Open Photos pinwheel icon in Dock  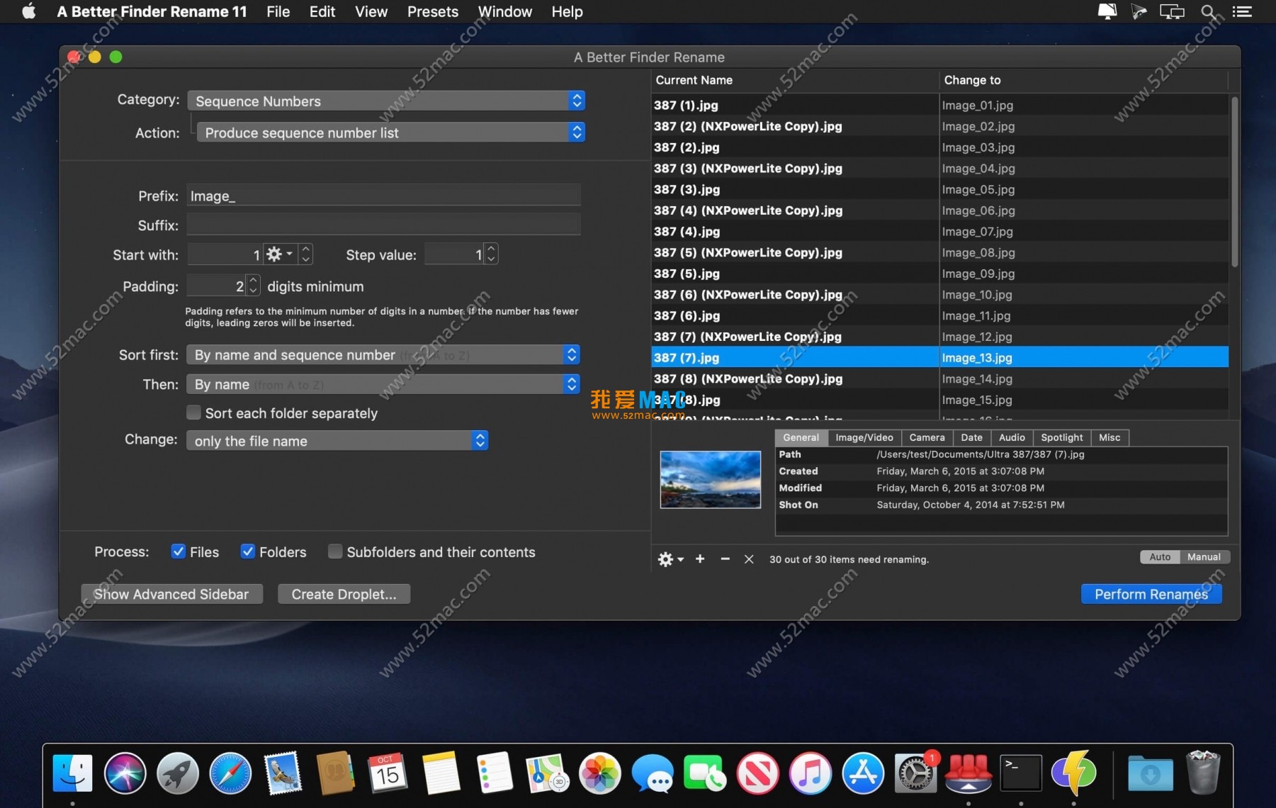click(599, 773)
